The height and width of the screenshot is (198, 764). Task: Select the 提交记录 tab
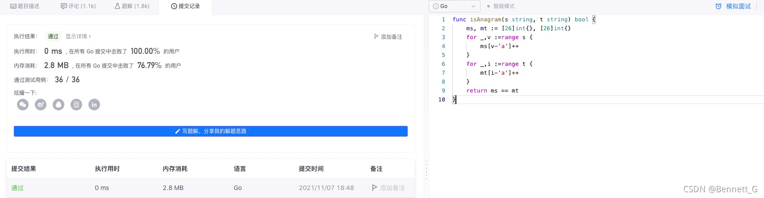185,6
